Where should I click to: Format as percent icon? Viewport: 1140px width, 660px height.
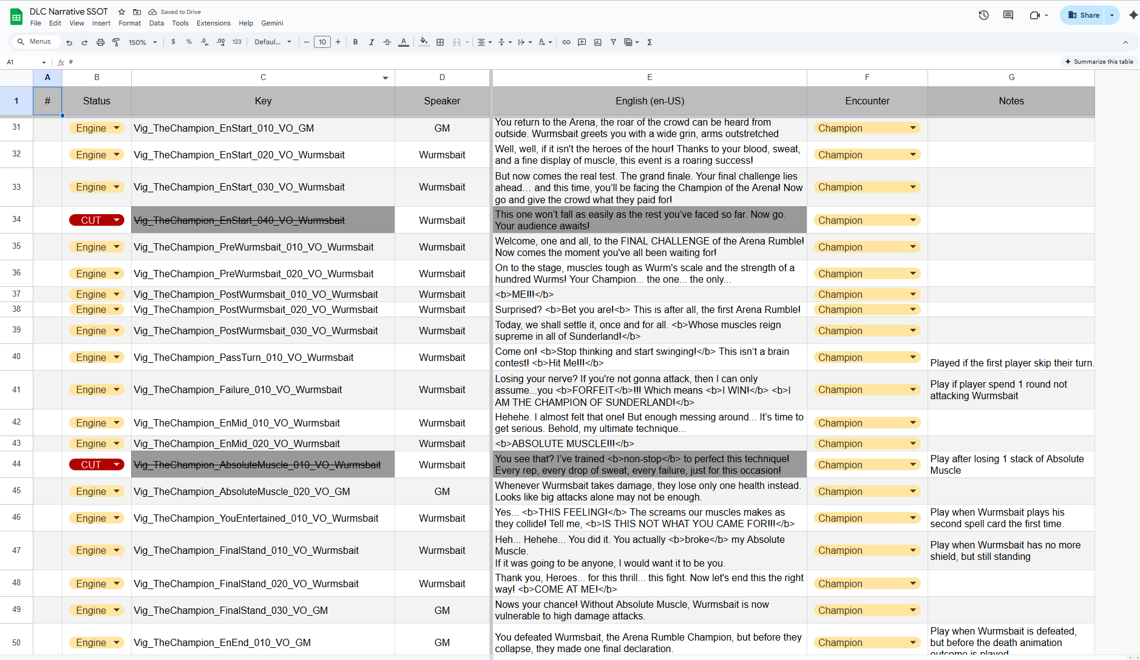(x=189, y=42)
